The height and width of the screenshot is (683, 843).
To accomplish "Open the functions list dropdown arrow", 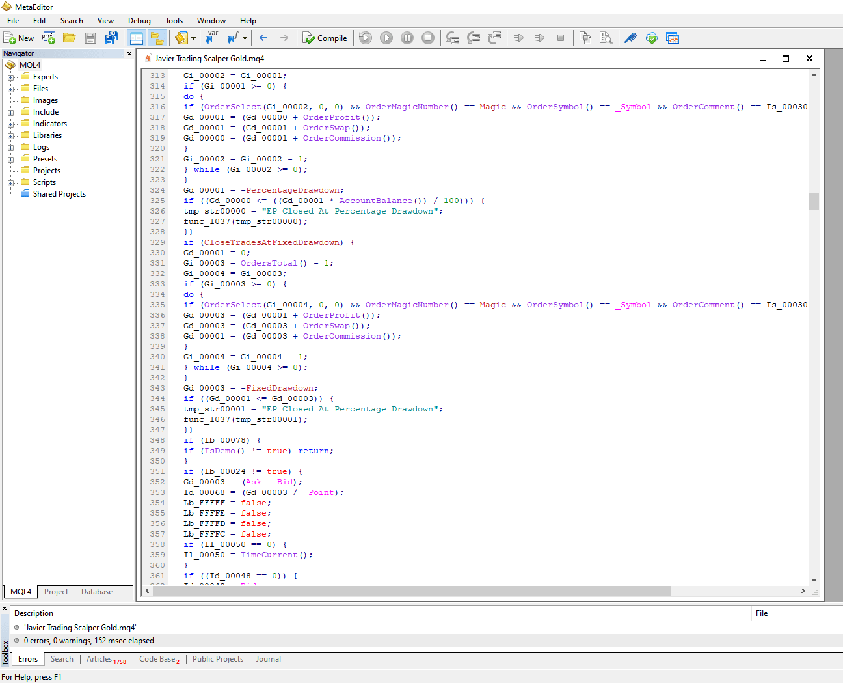I will (245, 38).
